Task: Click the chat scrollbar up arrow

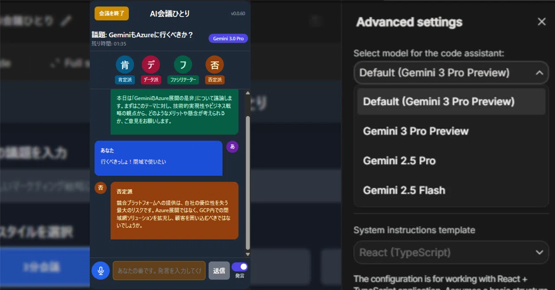Action: tap(248, 93)
